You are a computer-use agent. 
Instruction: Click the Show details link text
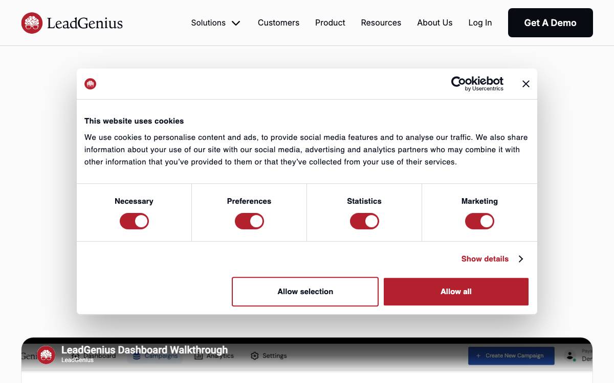(x=485, y=259)
